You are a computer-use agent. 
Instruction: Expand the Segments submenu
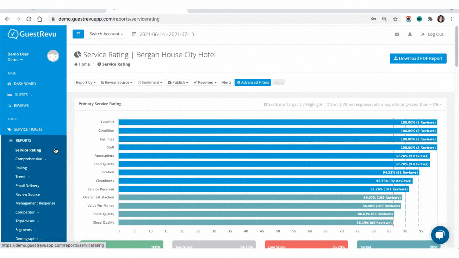point(26,230)
